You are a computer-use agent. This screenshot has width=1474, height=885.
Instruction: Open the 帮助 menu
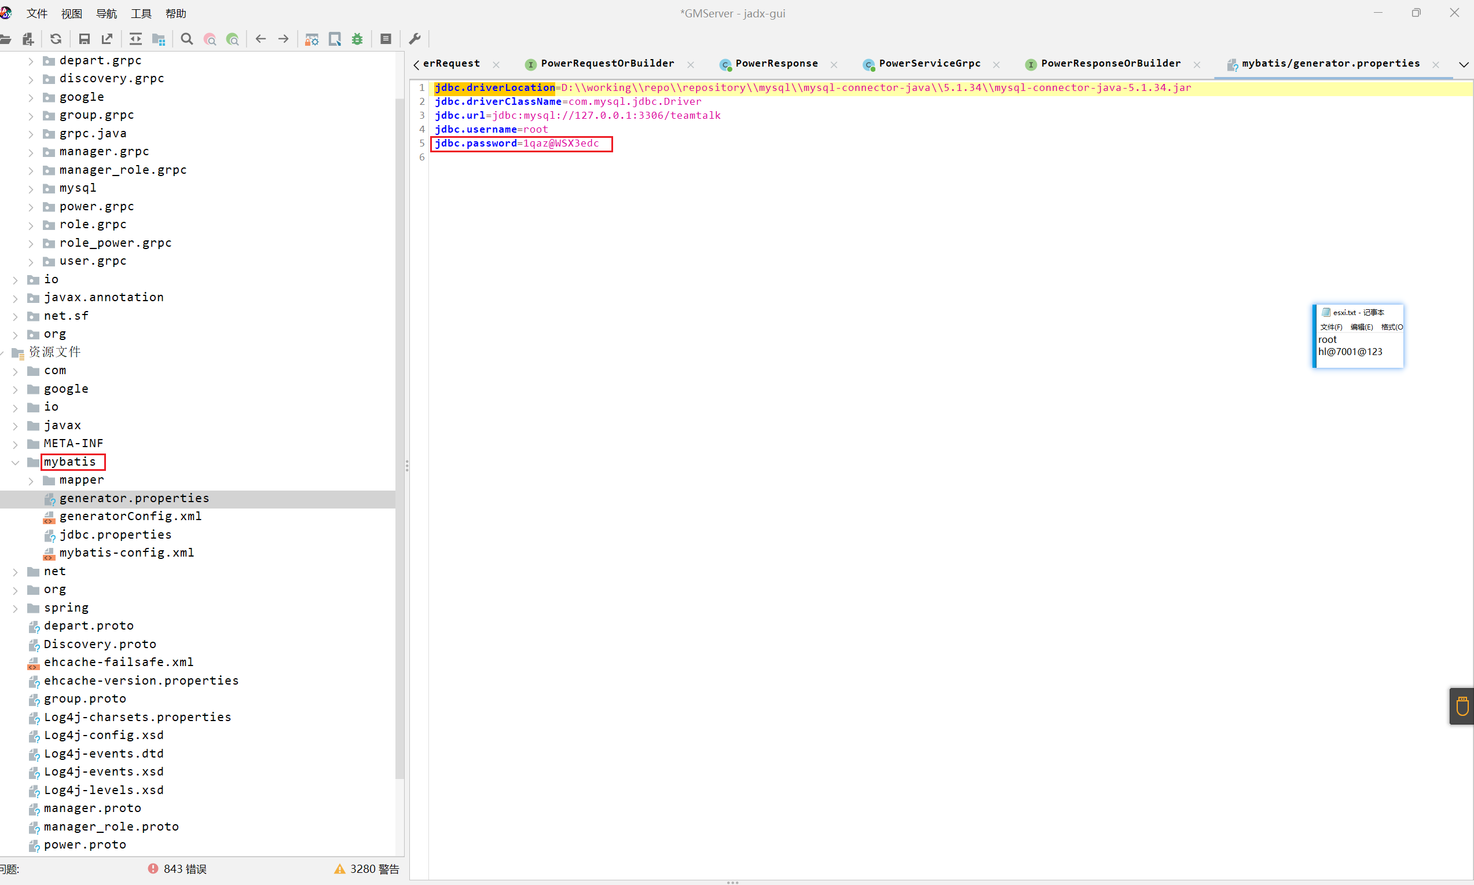tap(176, 13)
